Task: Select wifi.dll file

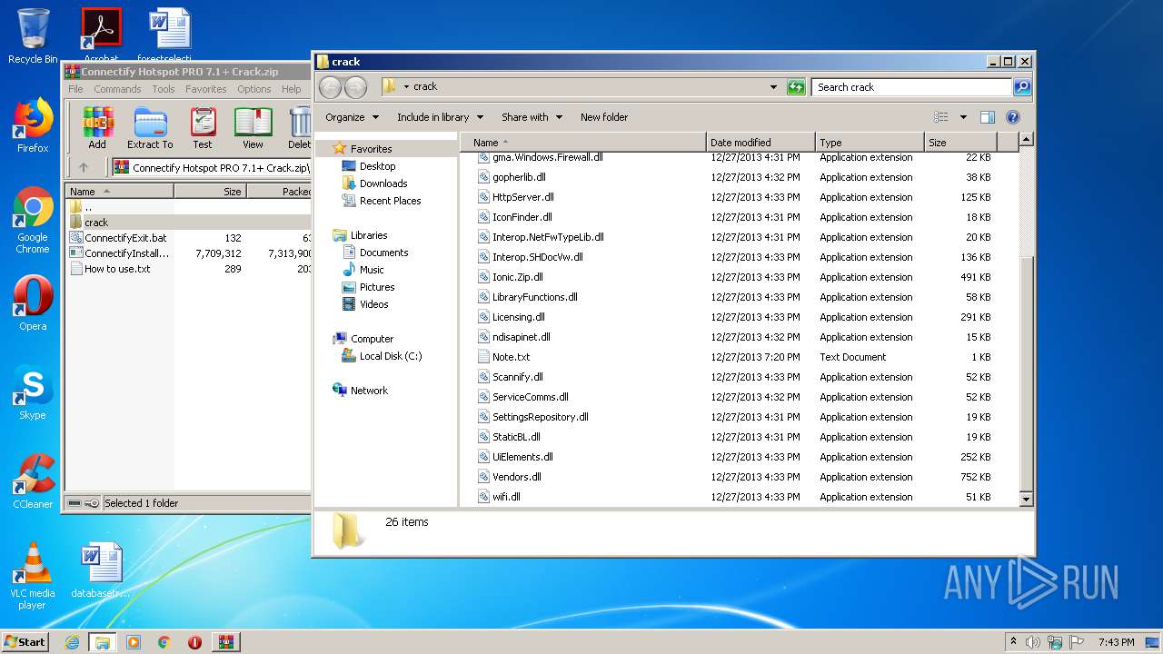Action: pyautogui.click(x=506, y=497)
